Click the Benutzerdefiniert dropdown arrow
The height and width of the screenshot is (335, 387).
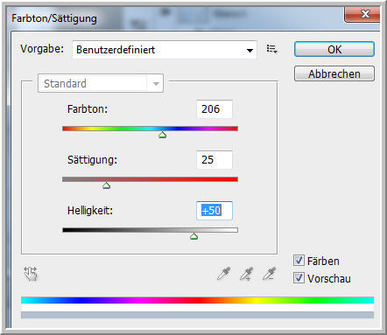pyautogui.click(x=250, y=50)
